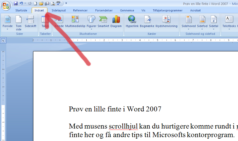The width and height of the screenshot is (238, 141).
Task: Open the Referencer ribbon tab
Action: [80, 10]
